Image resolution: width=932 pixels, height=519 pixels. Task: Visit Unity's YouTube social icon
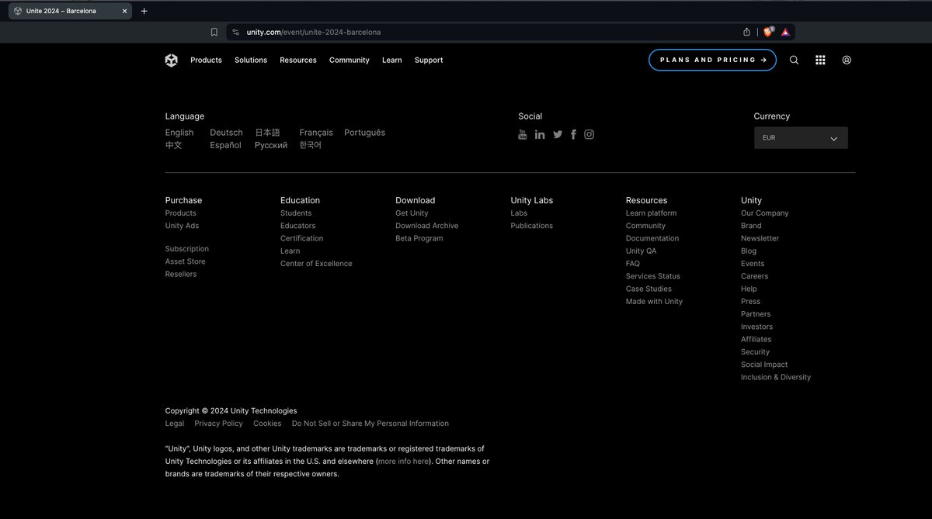tap(523, 134)
